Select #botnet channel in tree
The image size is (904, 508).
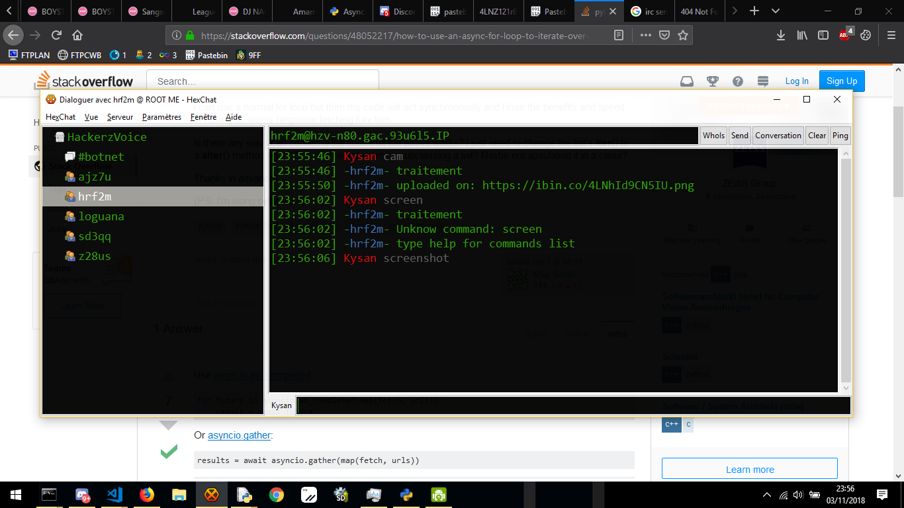click(101, 157)
